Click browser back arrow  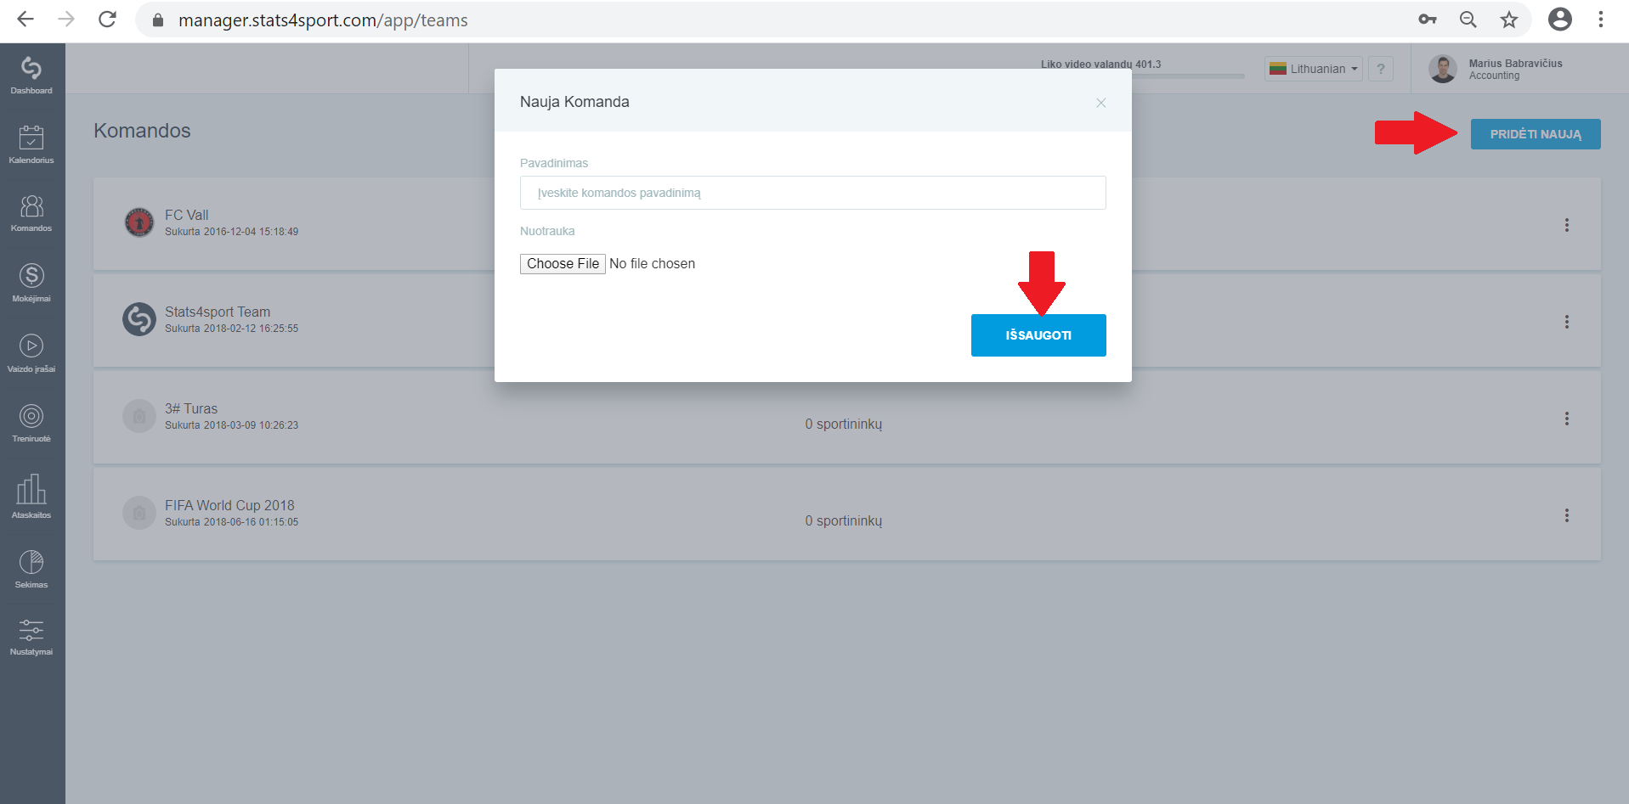coord(25,20)
